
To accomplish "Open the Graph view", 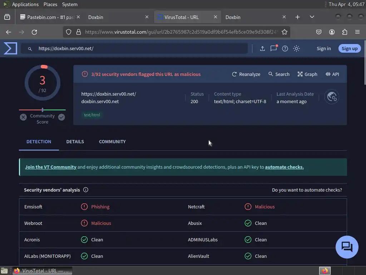I will [x=307, y=74].
